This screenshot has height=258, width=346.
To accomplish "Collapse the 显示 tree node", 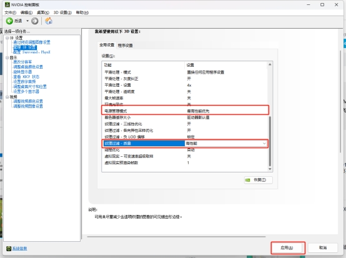I will (7, 57).
